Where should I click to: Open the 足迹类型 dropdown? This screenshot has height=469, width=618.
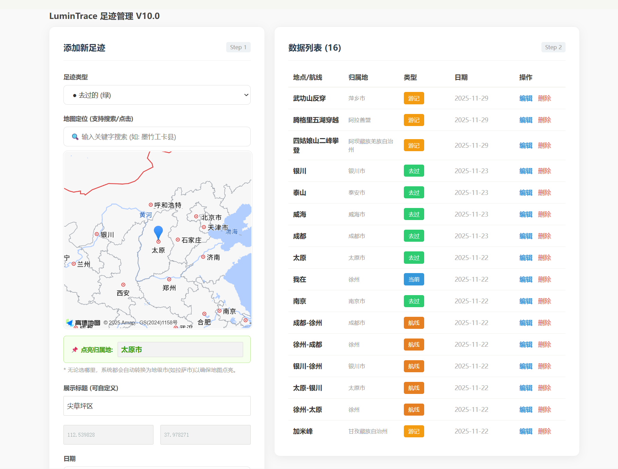[157, 95]
